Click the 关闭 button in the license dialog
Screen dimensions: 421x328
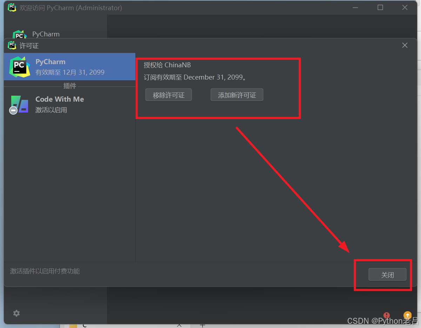click(387, 275)
